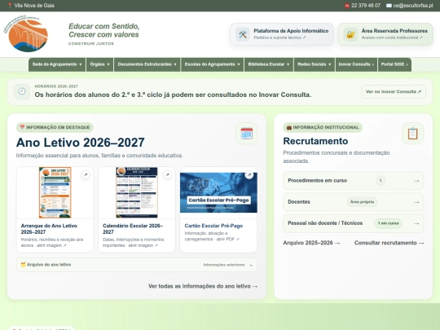Image resolution: width=440 pixels, height=330 pixels.
Task: Click the open arrow icon on Arranque do Ano Letivo card
Action: pyautogui.click(x=86, y=174)
